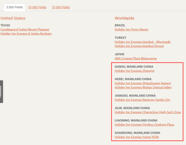Click the Worldwide section heading
Image resolution: width=186 pixels, height=145 pixels.
(x=124, y=18)
